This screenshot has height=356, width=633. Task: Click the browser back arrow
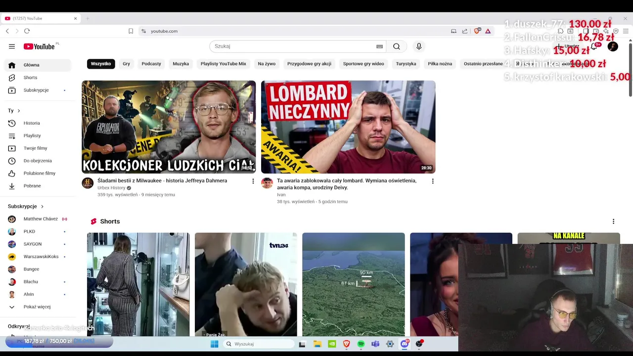pyautogui.click(x=7, y=31)
